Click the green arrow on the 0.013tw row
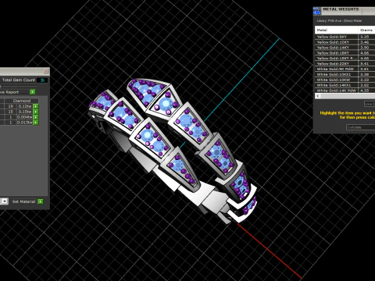The width and height of the screenshot is (375, 281). pos(36,123)
